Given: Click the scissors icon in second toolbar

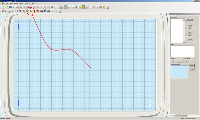Looking at the screenshot, I should pos(23,11).
